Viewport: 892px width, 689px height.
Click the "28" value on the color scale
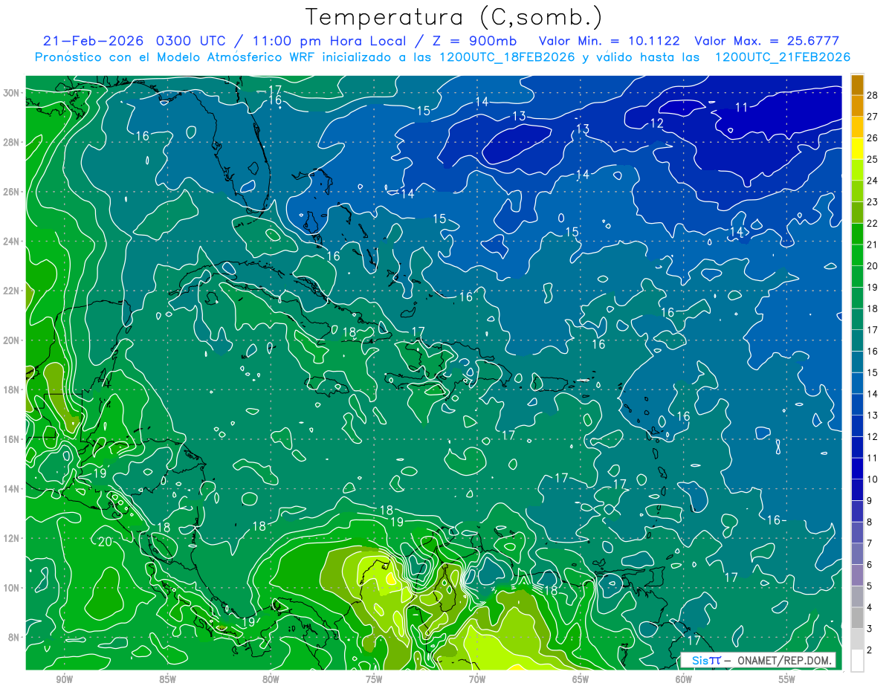pos(873,95)
